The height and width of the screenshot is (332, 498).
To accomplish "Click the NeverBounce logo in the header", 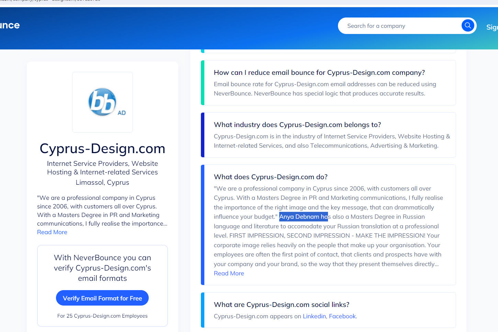I will [10, 25].
